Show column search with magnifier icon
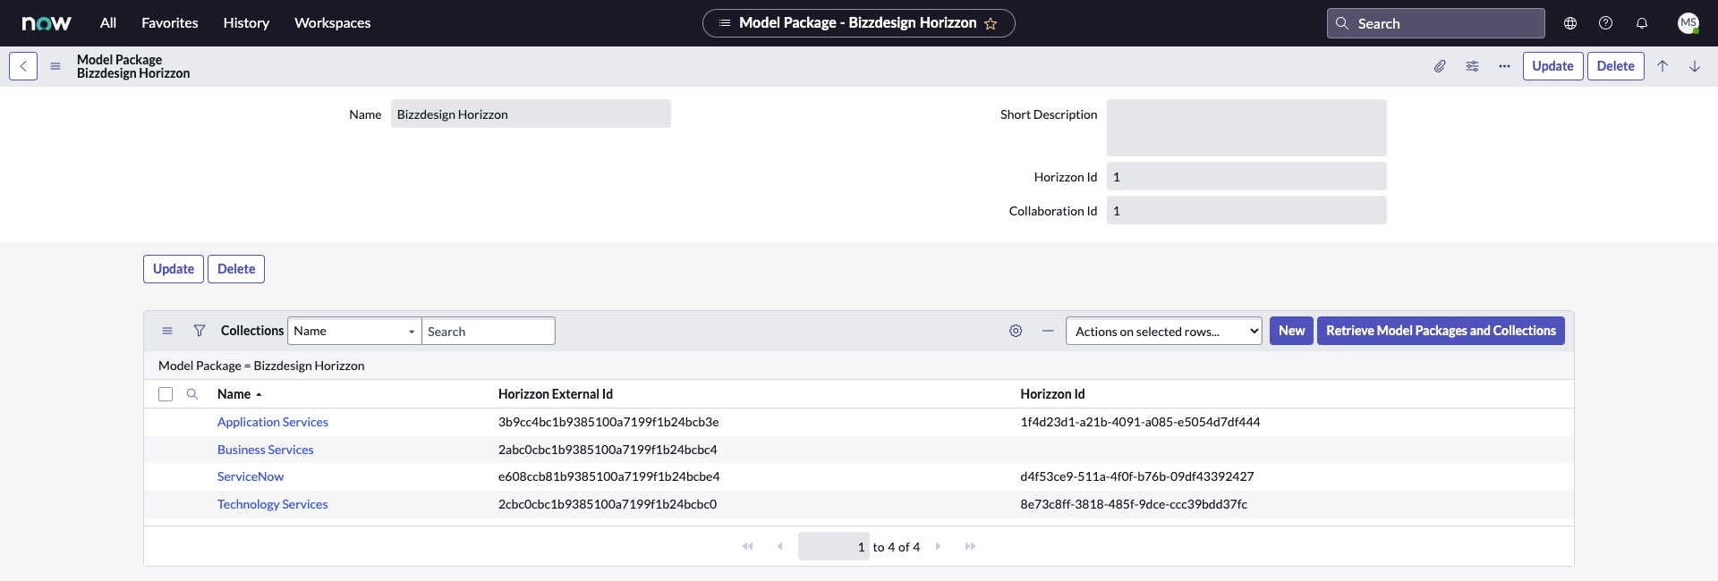Viewport: 1718px width, 581px height. (x=192, y=394)
